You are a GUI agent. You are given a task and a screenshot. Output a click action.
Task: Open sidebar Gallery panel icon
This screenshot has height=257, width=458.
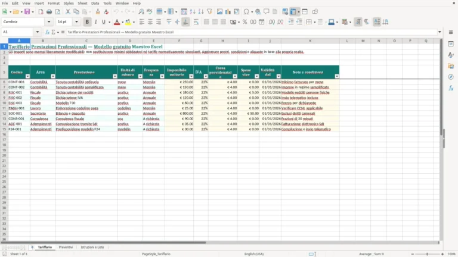pos(451,66)
